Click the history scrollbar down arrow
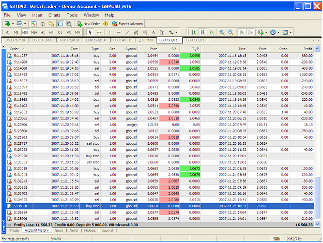The image size is (323, 243). [317, 224]
